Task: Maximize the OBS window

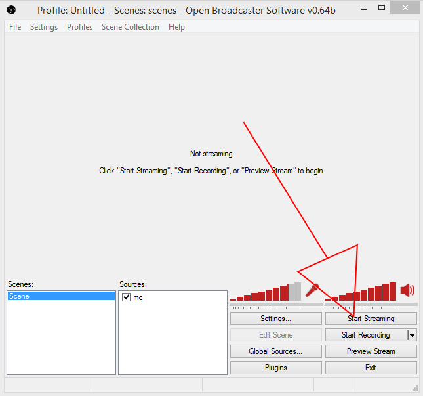Action: 382,8
